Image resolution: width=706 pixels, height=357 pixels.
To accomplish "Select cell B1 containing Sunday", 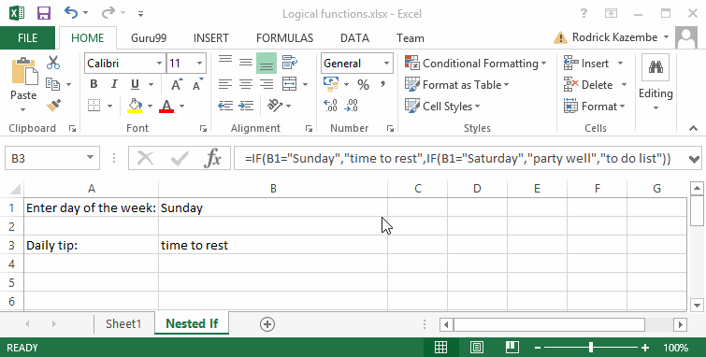I will tap(273, 208).
